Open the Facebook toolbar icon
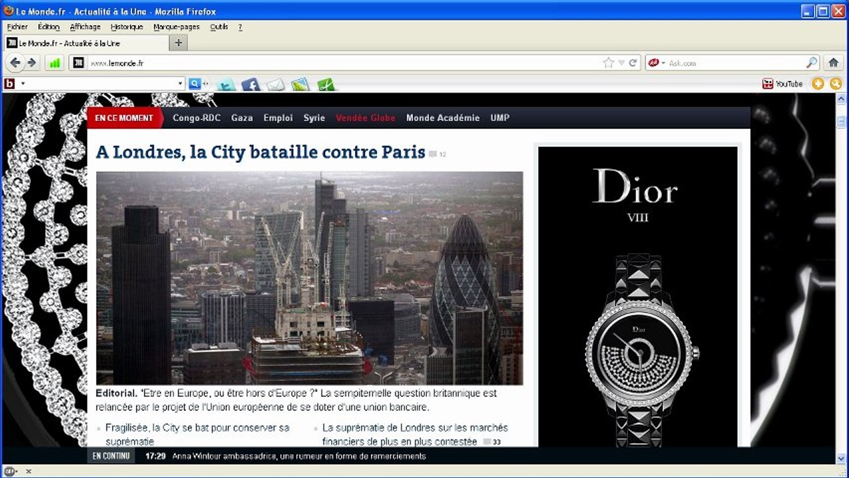Image resolution: width=849 pixels, height=478 pixels. (x=250, y=84)
